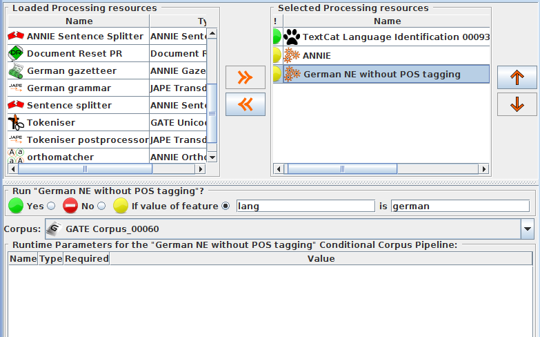
Task: Add resource with right double-arrow button
Action: [245, 77]
